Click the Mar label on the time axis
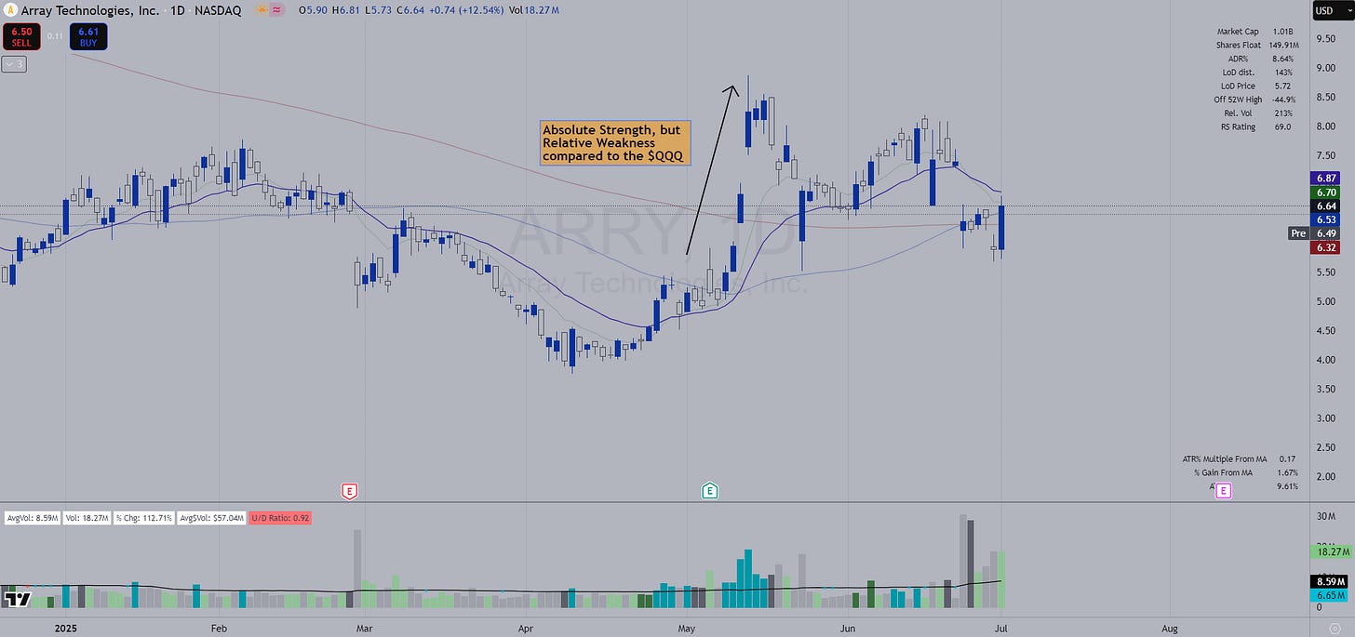 click(364, 628)
